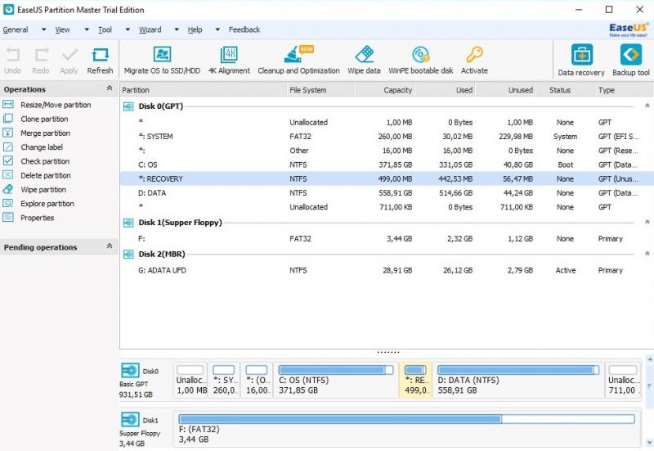654x451 pixels.
Task: Click the Feedback link
Action: click(x=244, y=29)
